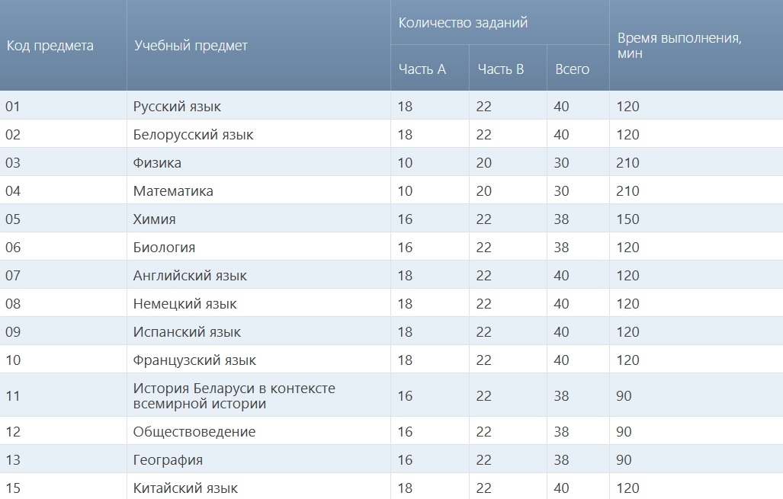Screen dimensions: 783x499
Task: Click the 'Немецкий язык' subject cell
Action: coord(185,304)
